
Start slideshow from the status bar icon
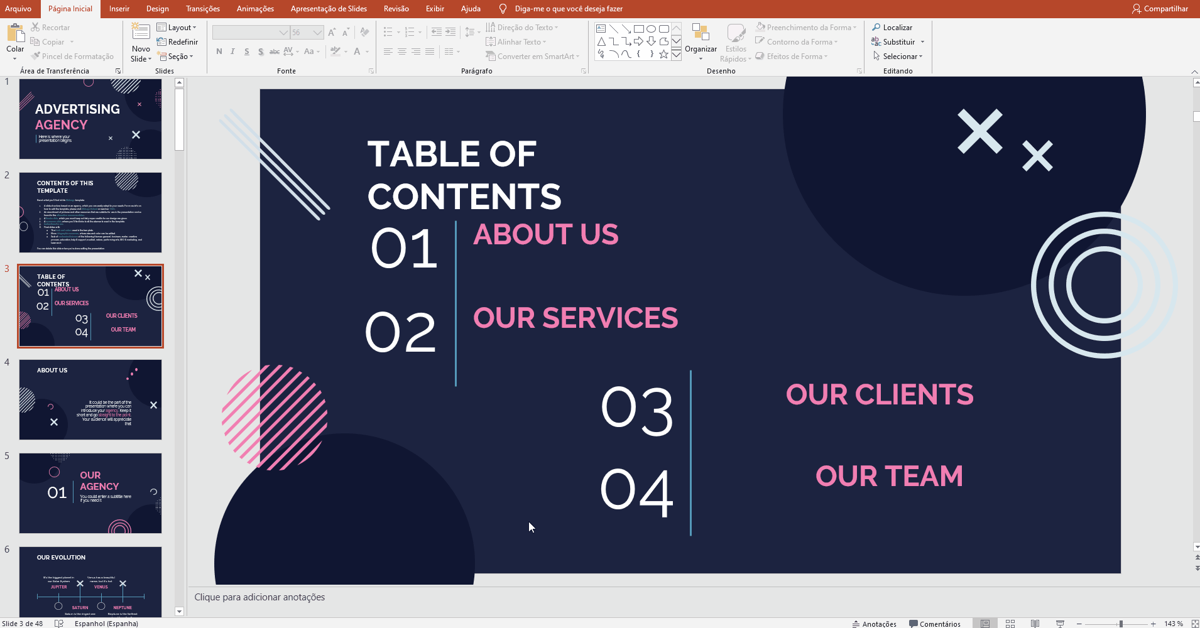tap(1060, 624)
